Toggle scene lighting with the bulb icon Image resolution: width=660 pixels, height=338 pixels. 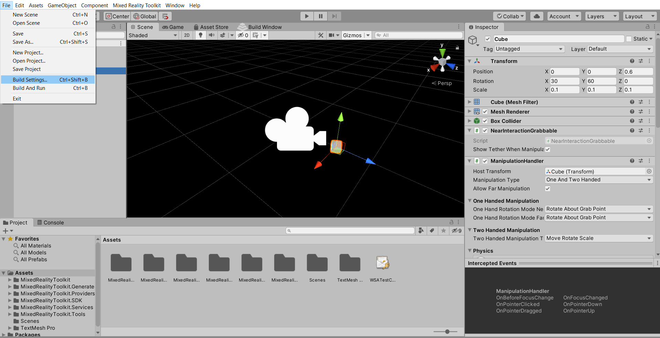point(201,35)
